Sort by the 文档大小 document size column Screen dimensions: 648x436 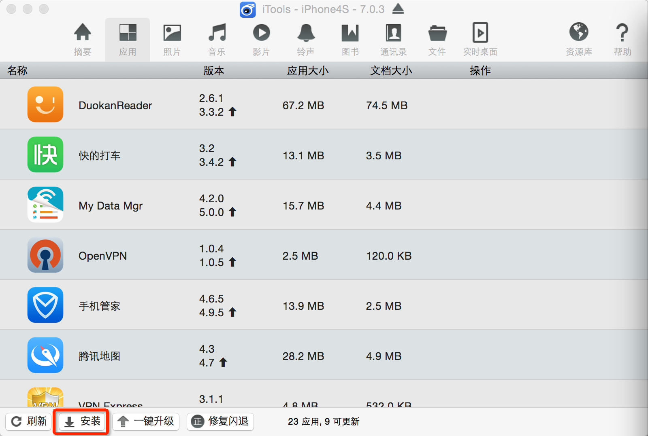[391, 70]
